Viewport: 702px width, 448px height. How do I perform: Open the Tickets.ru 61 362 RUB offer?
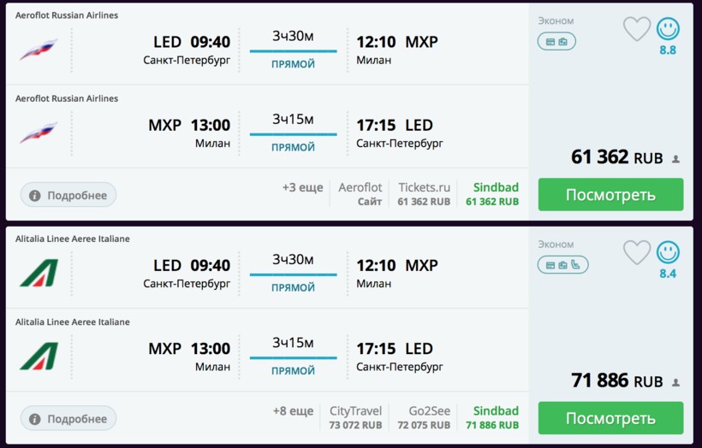[x=424, y=194]
